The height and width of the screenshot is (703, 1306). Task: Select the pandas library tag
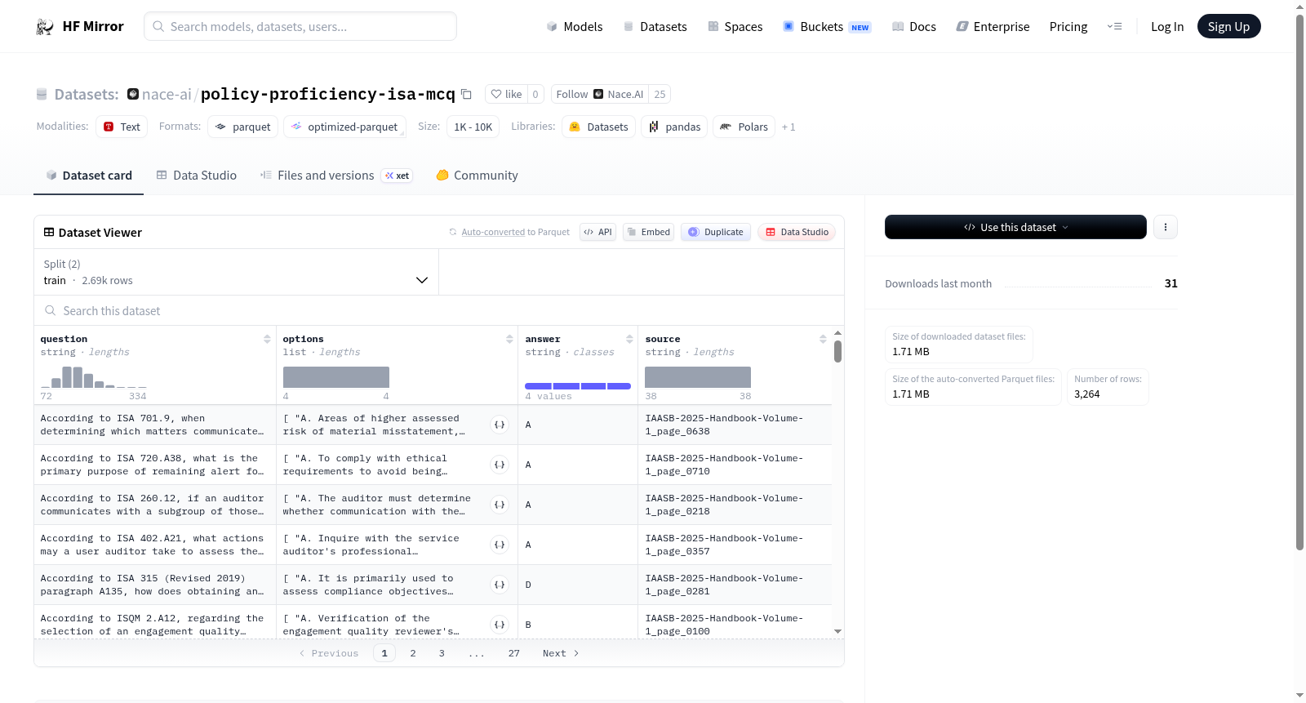[x=674, y=127]
